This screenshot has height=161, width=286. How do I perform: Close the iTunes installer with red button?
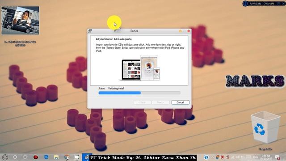pos(189,31)
